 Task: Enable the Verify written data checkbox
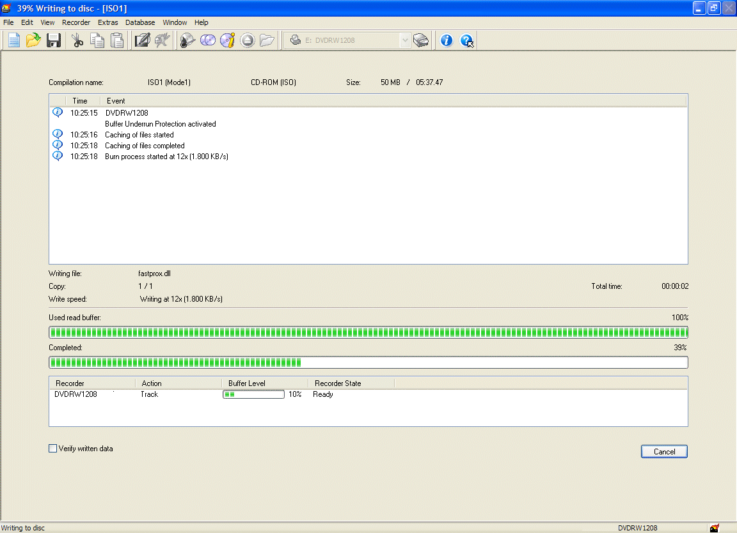(52, 449)
